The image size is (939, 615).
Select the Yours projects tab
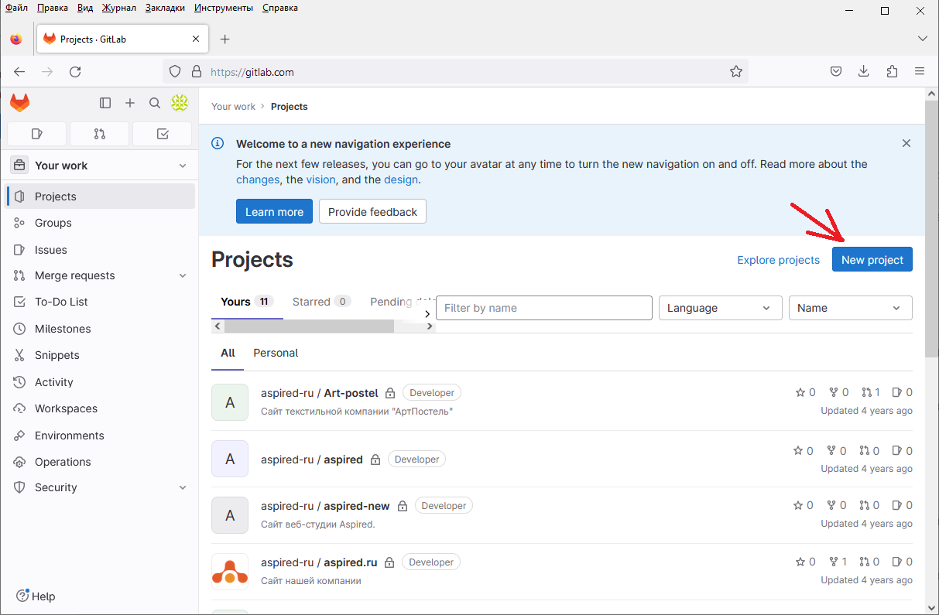[247, 302]
